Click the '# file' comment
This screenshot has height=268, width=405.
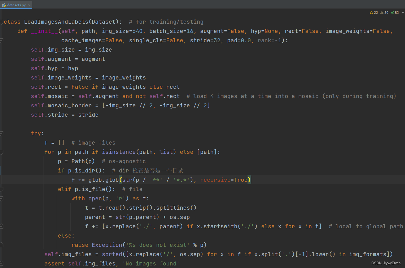coord(132,189)
